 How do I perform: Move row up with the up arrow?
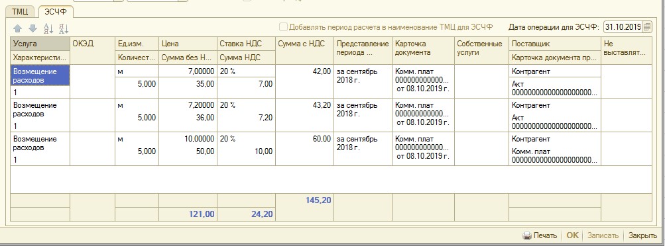pyautogui.click(x=17, y=28)
